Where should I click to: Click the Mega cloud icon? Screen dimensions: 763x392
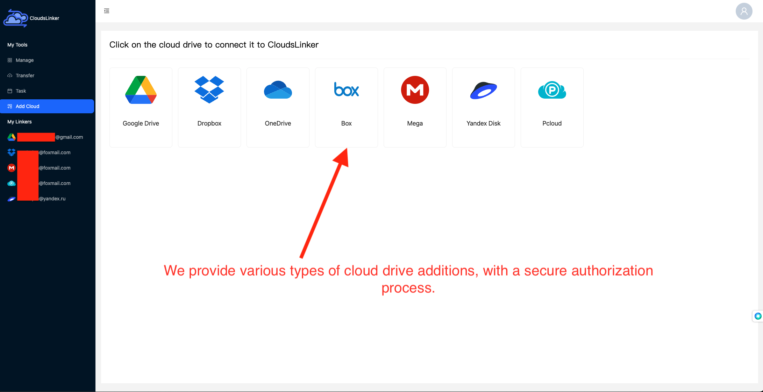[415, 90]
